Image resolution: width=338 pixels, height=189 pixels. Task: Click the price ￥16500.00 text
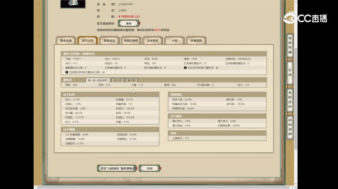click(x=129, y=17)
